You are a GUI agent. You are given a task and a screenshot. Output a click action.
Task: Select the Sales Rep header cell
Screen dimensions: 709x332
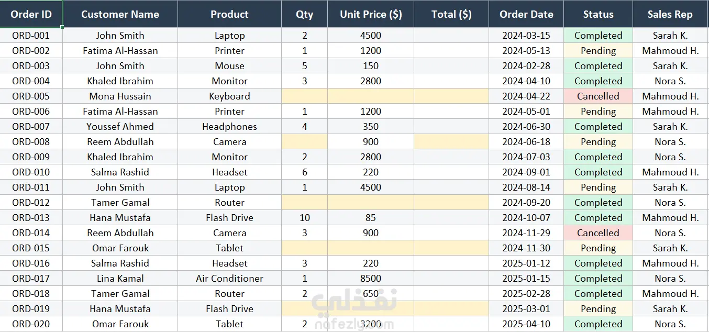click(670, 14)
